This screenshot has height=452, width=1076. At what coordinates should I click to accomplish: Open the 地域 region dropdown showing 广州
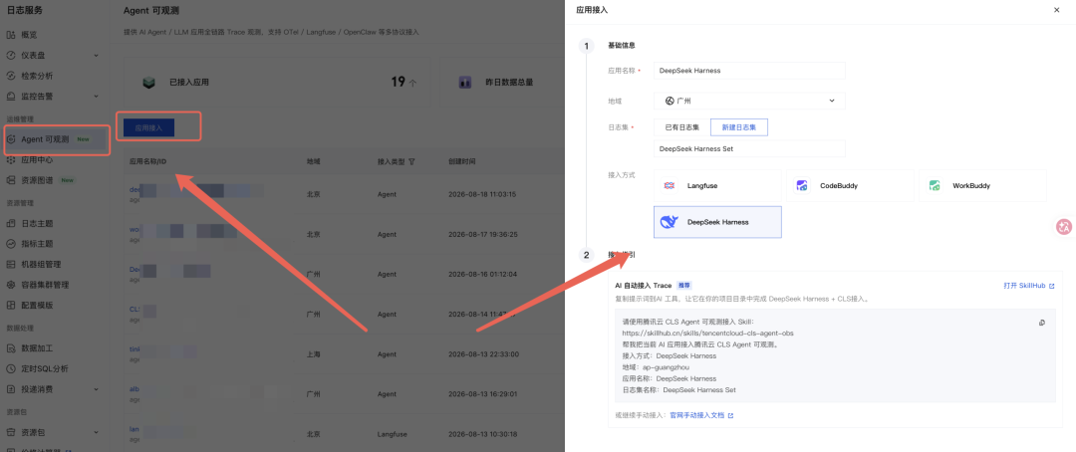coord(749,101)
